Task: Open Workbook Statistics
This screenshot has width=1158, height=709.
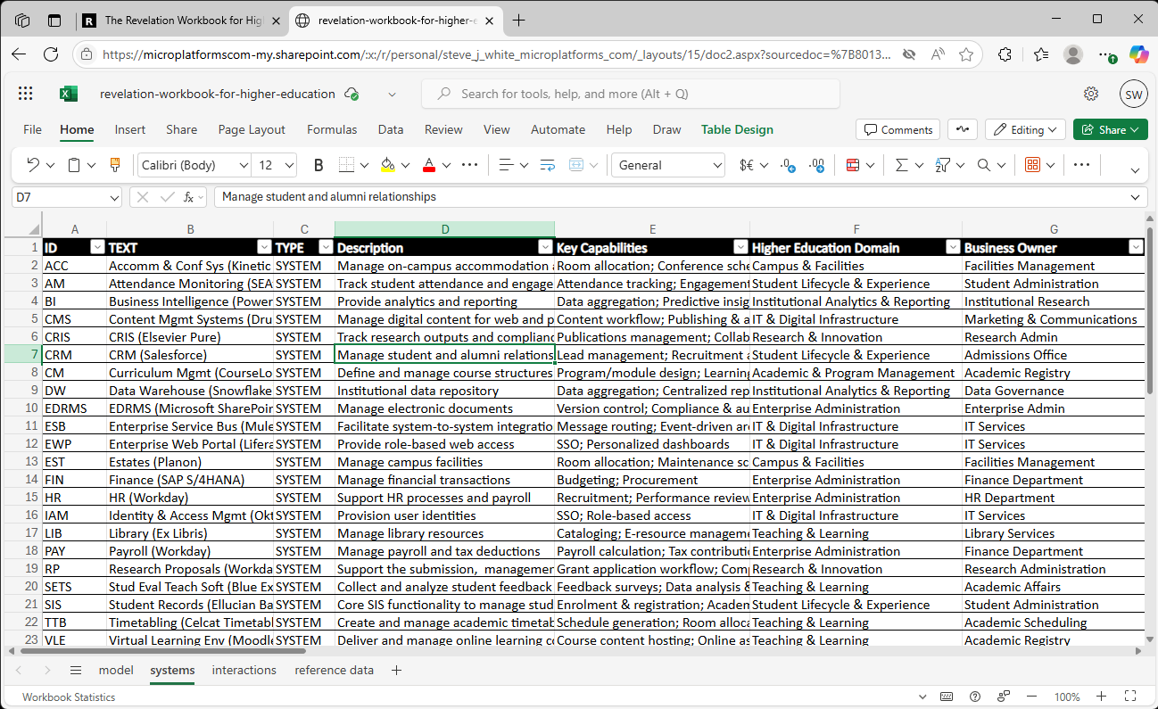Action: point(68,697)
